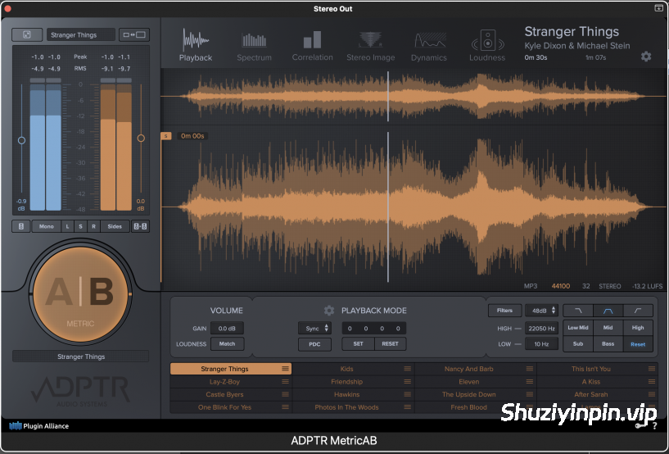The width and height of the screenshot is (669, 454).
Task: Select the High filter preset
Action: click(x=638, y=328)
